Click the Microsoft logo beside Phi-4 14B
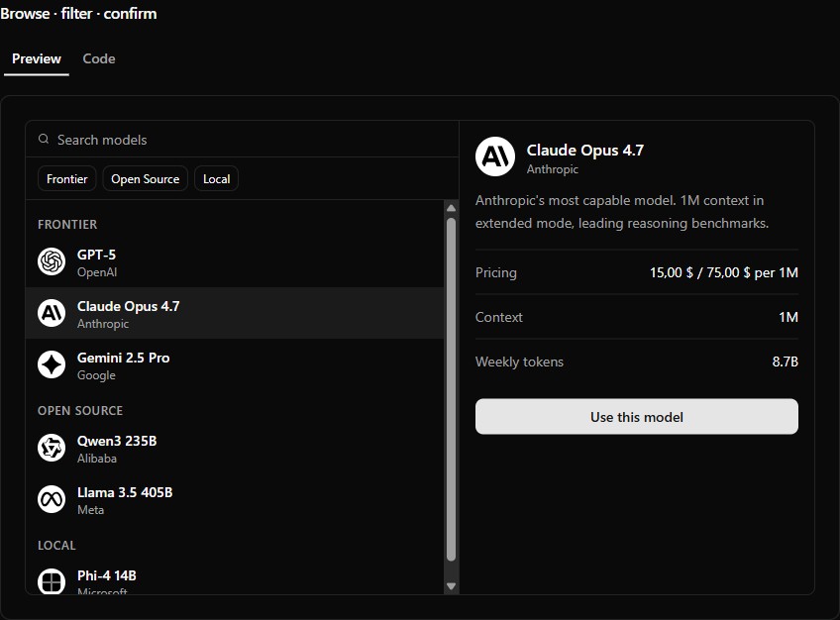The height and width of the screenshot is (620, 840). 52,581
